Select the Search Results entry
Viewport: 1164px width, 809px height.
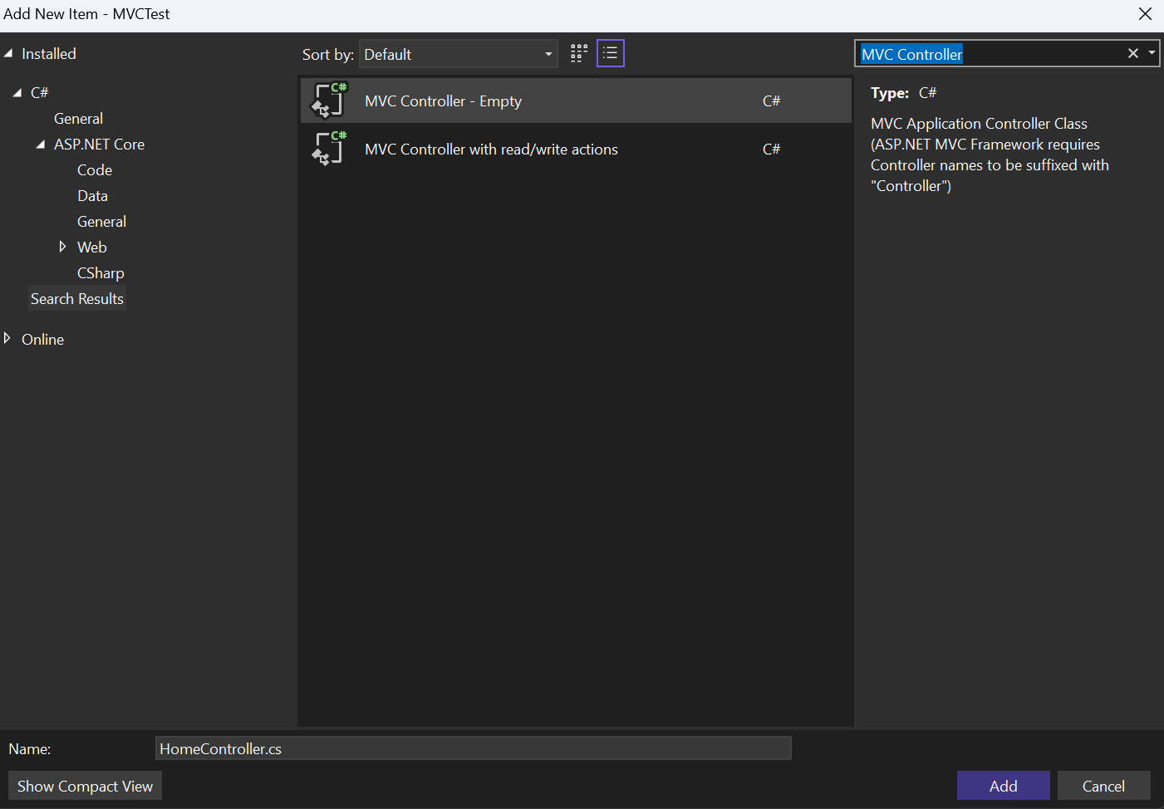point(76,298)
